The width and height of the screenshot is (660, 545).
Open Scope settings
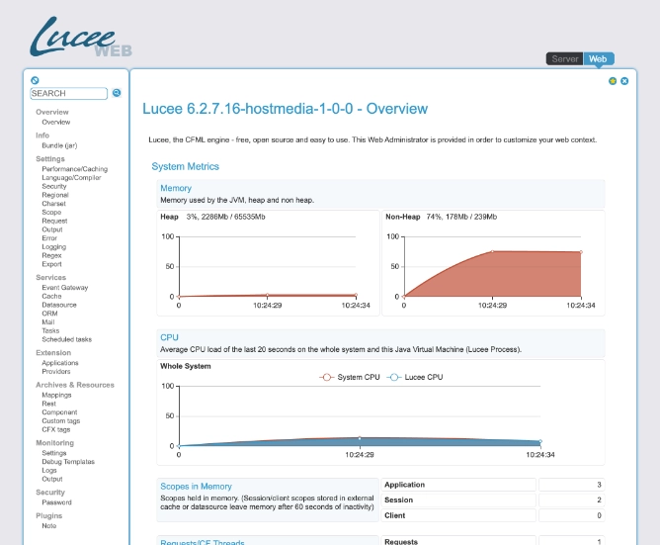[51, 212]
